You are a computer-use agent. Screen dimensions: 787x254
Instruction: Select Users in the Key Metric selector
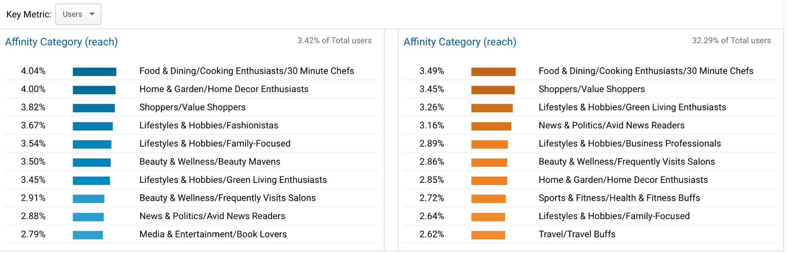74,14
